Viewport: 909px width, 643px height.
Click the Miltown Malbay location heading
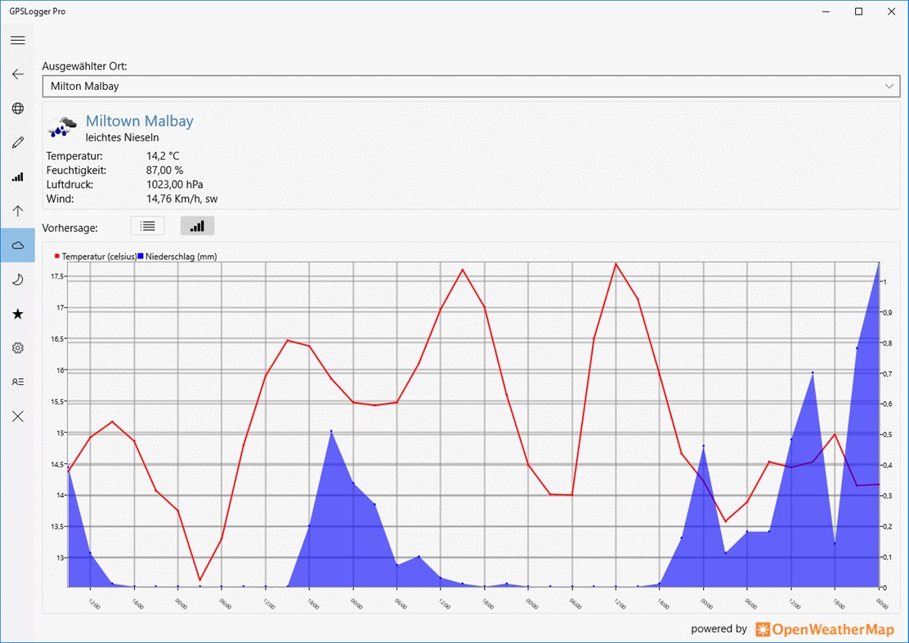pos(139,120)
